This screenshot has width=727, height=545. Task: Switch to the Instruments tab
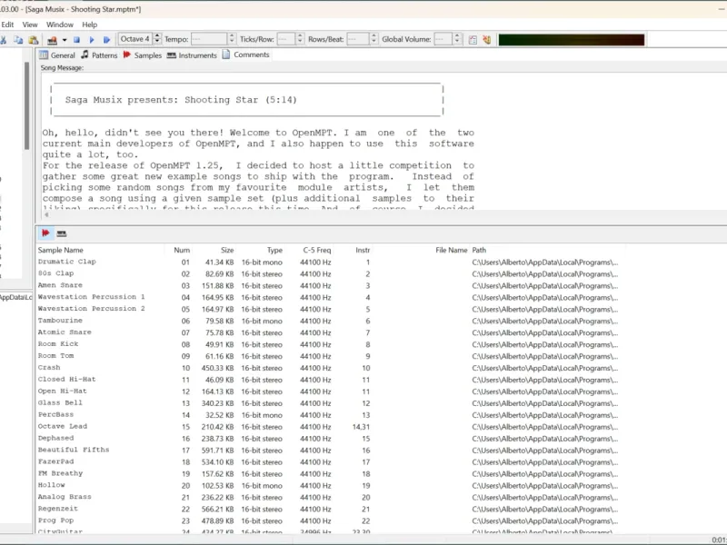click(x=192, y=55)
